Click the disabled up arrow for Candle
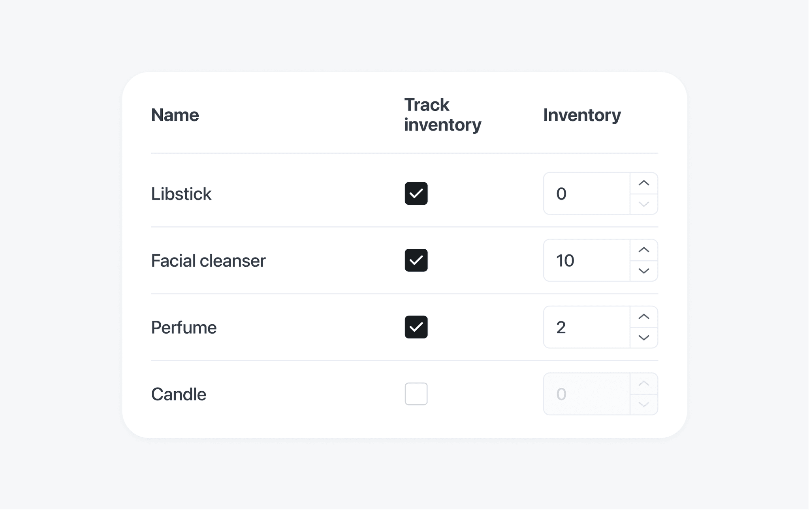This screenshot has height=510, width=809. point(643,383)
